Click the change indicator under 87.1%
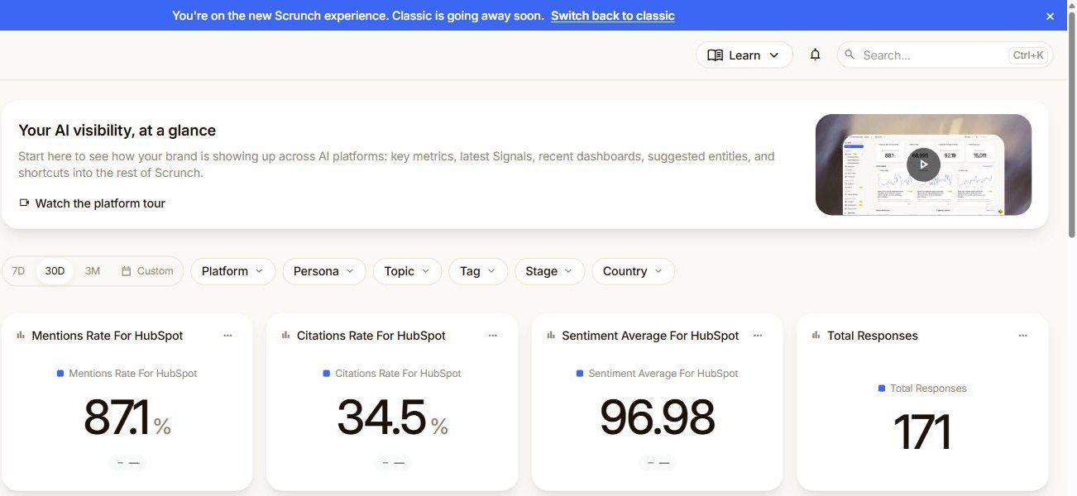The height and width of the screenshot is (496, 1077). (128, 463)
